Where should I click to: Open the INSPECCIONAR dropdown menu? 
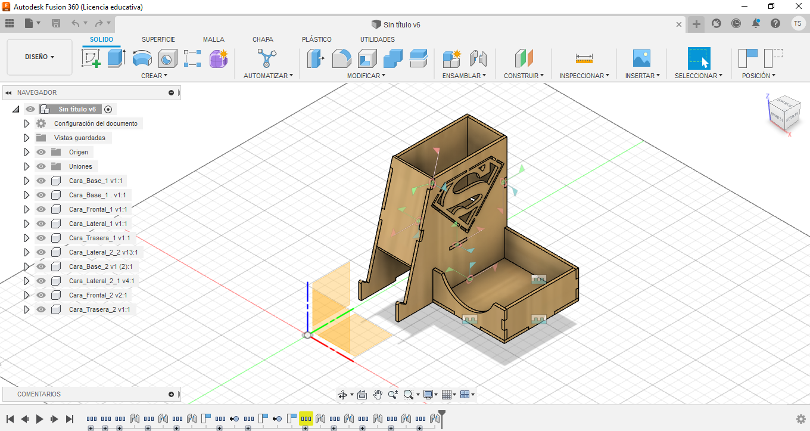(584, 76)
